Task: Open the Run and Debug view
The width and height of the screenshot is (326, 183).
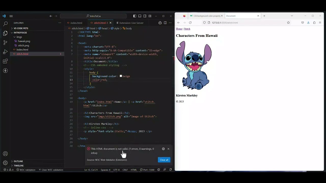Action: [5, 52]
